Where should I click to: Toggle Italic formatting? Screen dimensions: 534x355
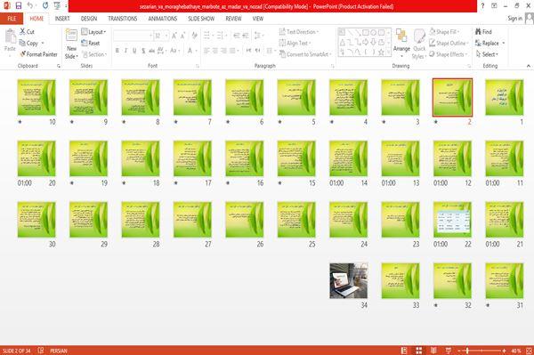coord(125,51)
